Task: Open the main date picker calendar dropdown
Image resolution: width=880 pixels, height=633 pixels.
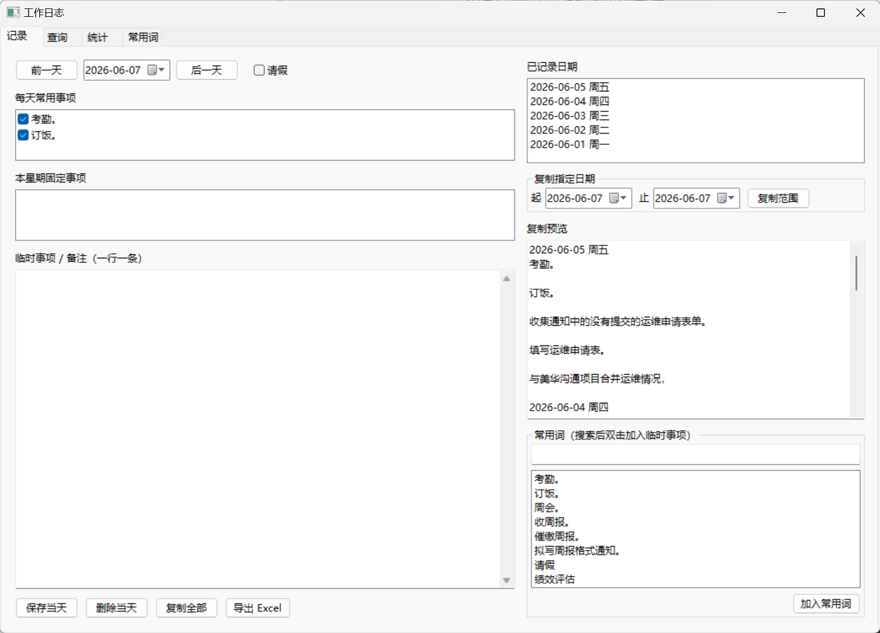Action: pyautogui.click(x=156, y=70)
